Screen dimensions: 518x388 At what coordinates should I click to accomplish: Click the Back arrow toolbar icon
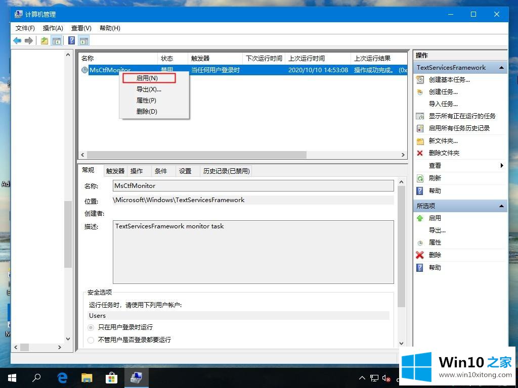[x=17, y=40]
